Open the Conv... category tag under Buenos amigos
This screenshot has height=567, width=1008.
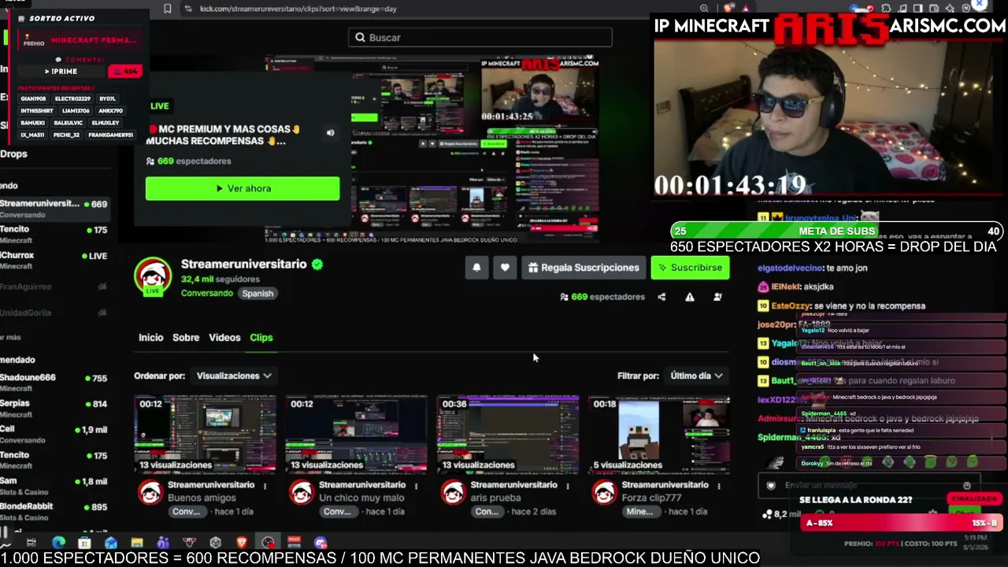(186, 511)
